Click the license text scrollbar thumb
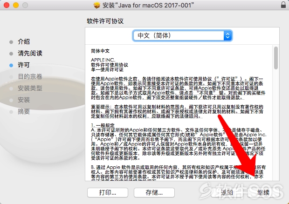Image resolution: width=289 pixels, height=204 pixels. [276, 58]
